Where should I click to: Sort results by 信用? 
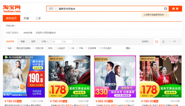coord(33,42)
